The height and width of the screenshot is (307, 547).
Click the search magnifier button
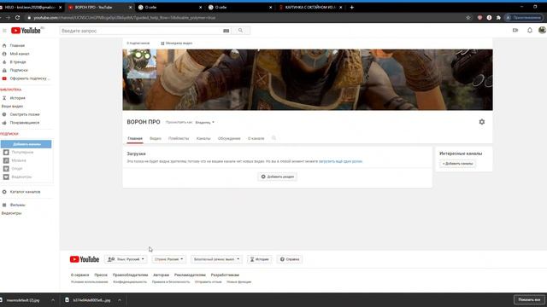point(240,31)
